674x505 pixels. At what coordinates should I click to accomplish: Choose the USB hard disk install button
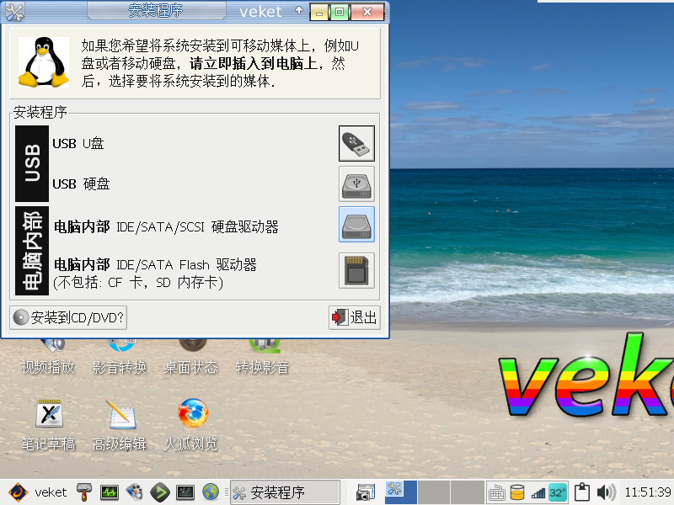coord(356,184)
